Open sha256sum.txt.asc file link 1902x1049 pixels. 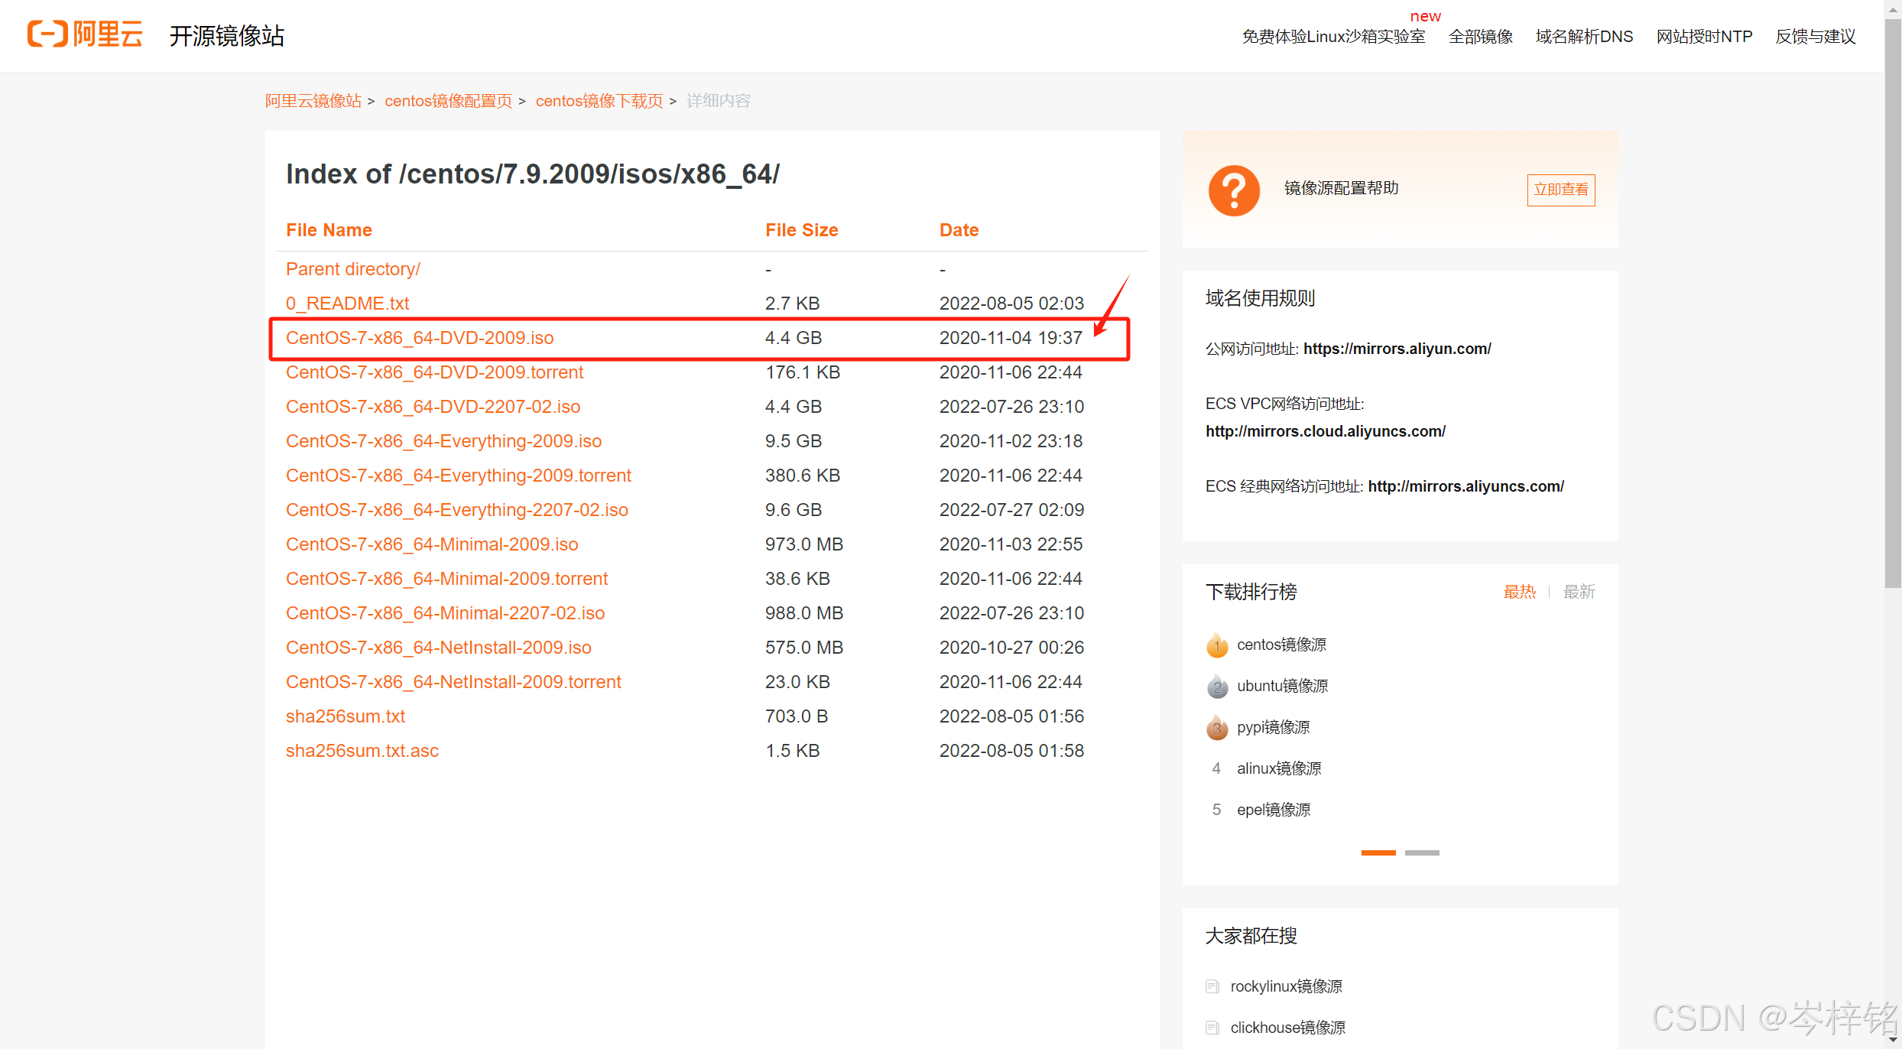(x=362, y=751)
